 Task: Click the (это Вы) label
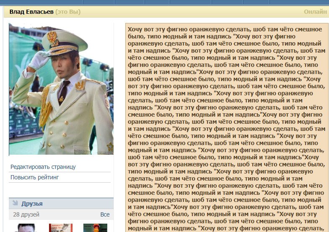(68, 12)
